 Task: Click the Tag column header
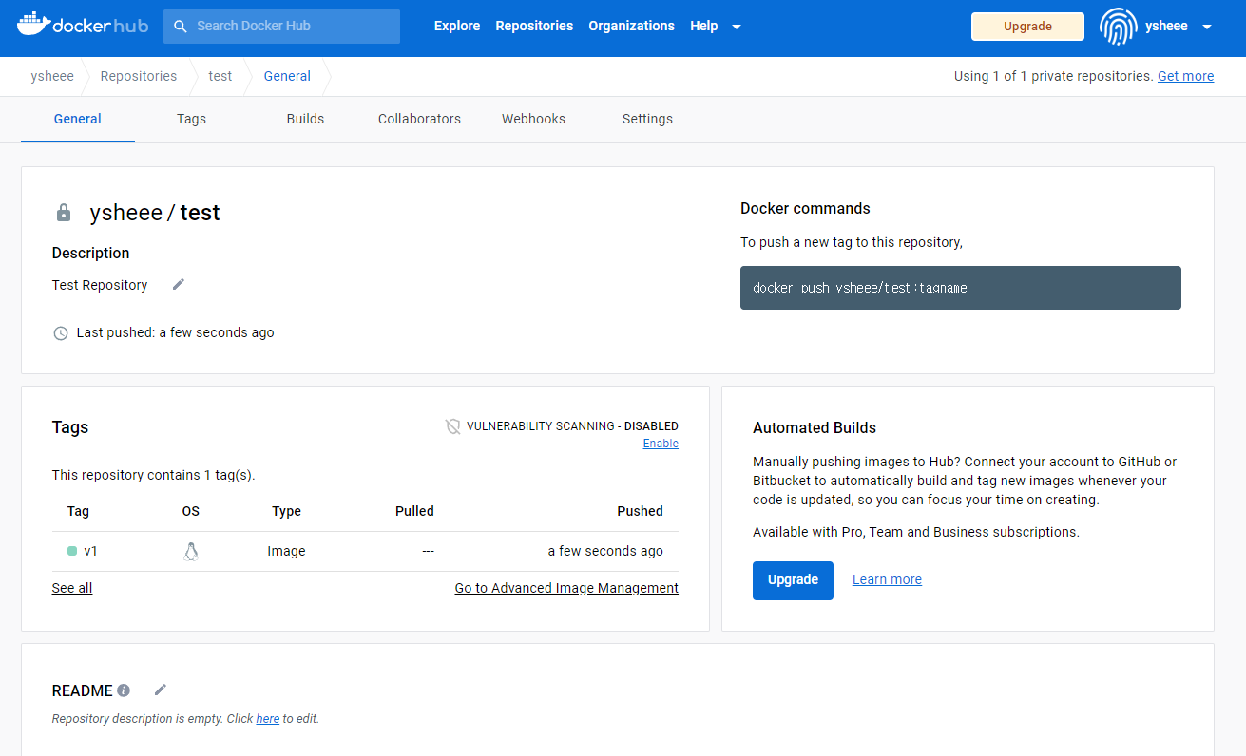point(78,511)
